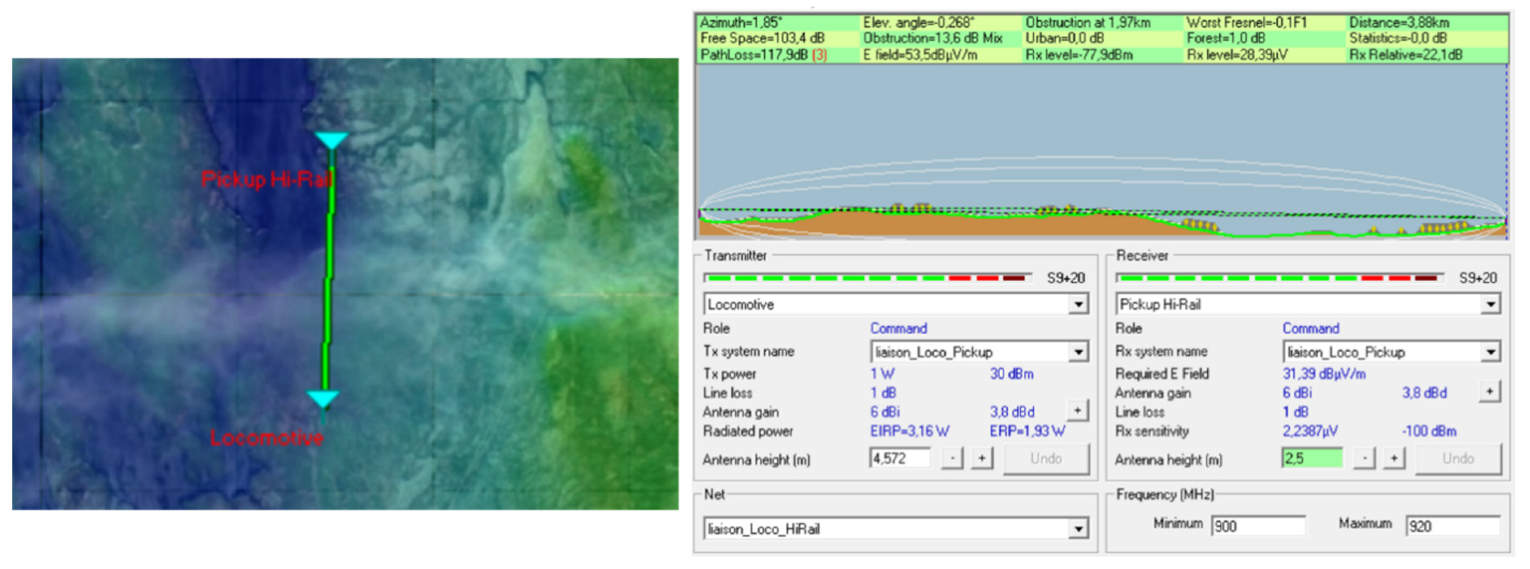The height and width of the screenshot is (569, 1530).
Task: Decrease receiver antenna height with minus button
Action: point(1364,459)
